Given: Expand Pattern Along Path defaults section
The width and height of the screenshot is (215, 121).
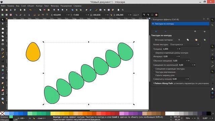Looking at the screenshot, I should coord(154,83).
